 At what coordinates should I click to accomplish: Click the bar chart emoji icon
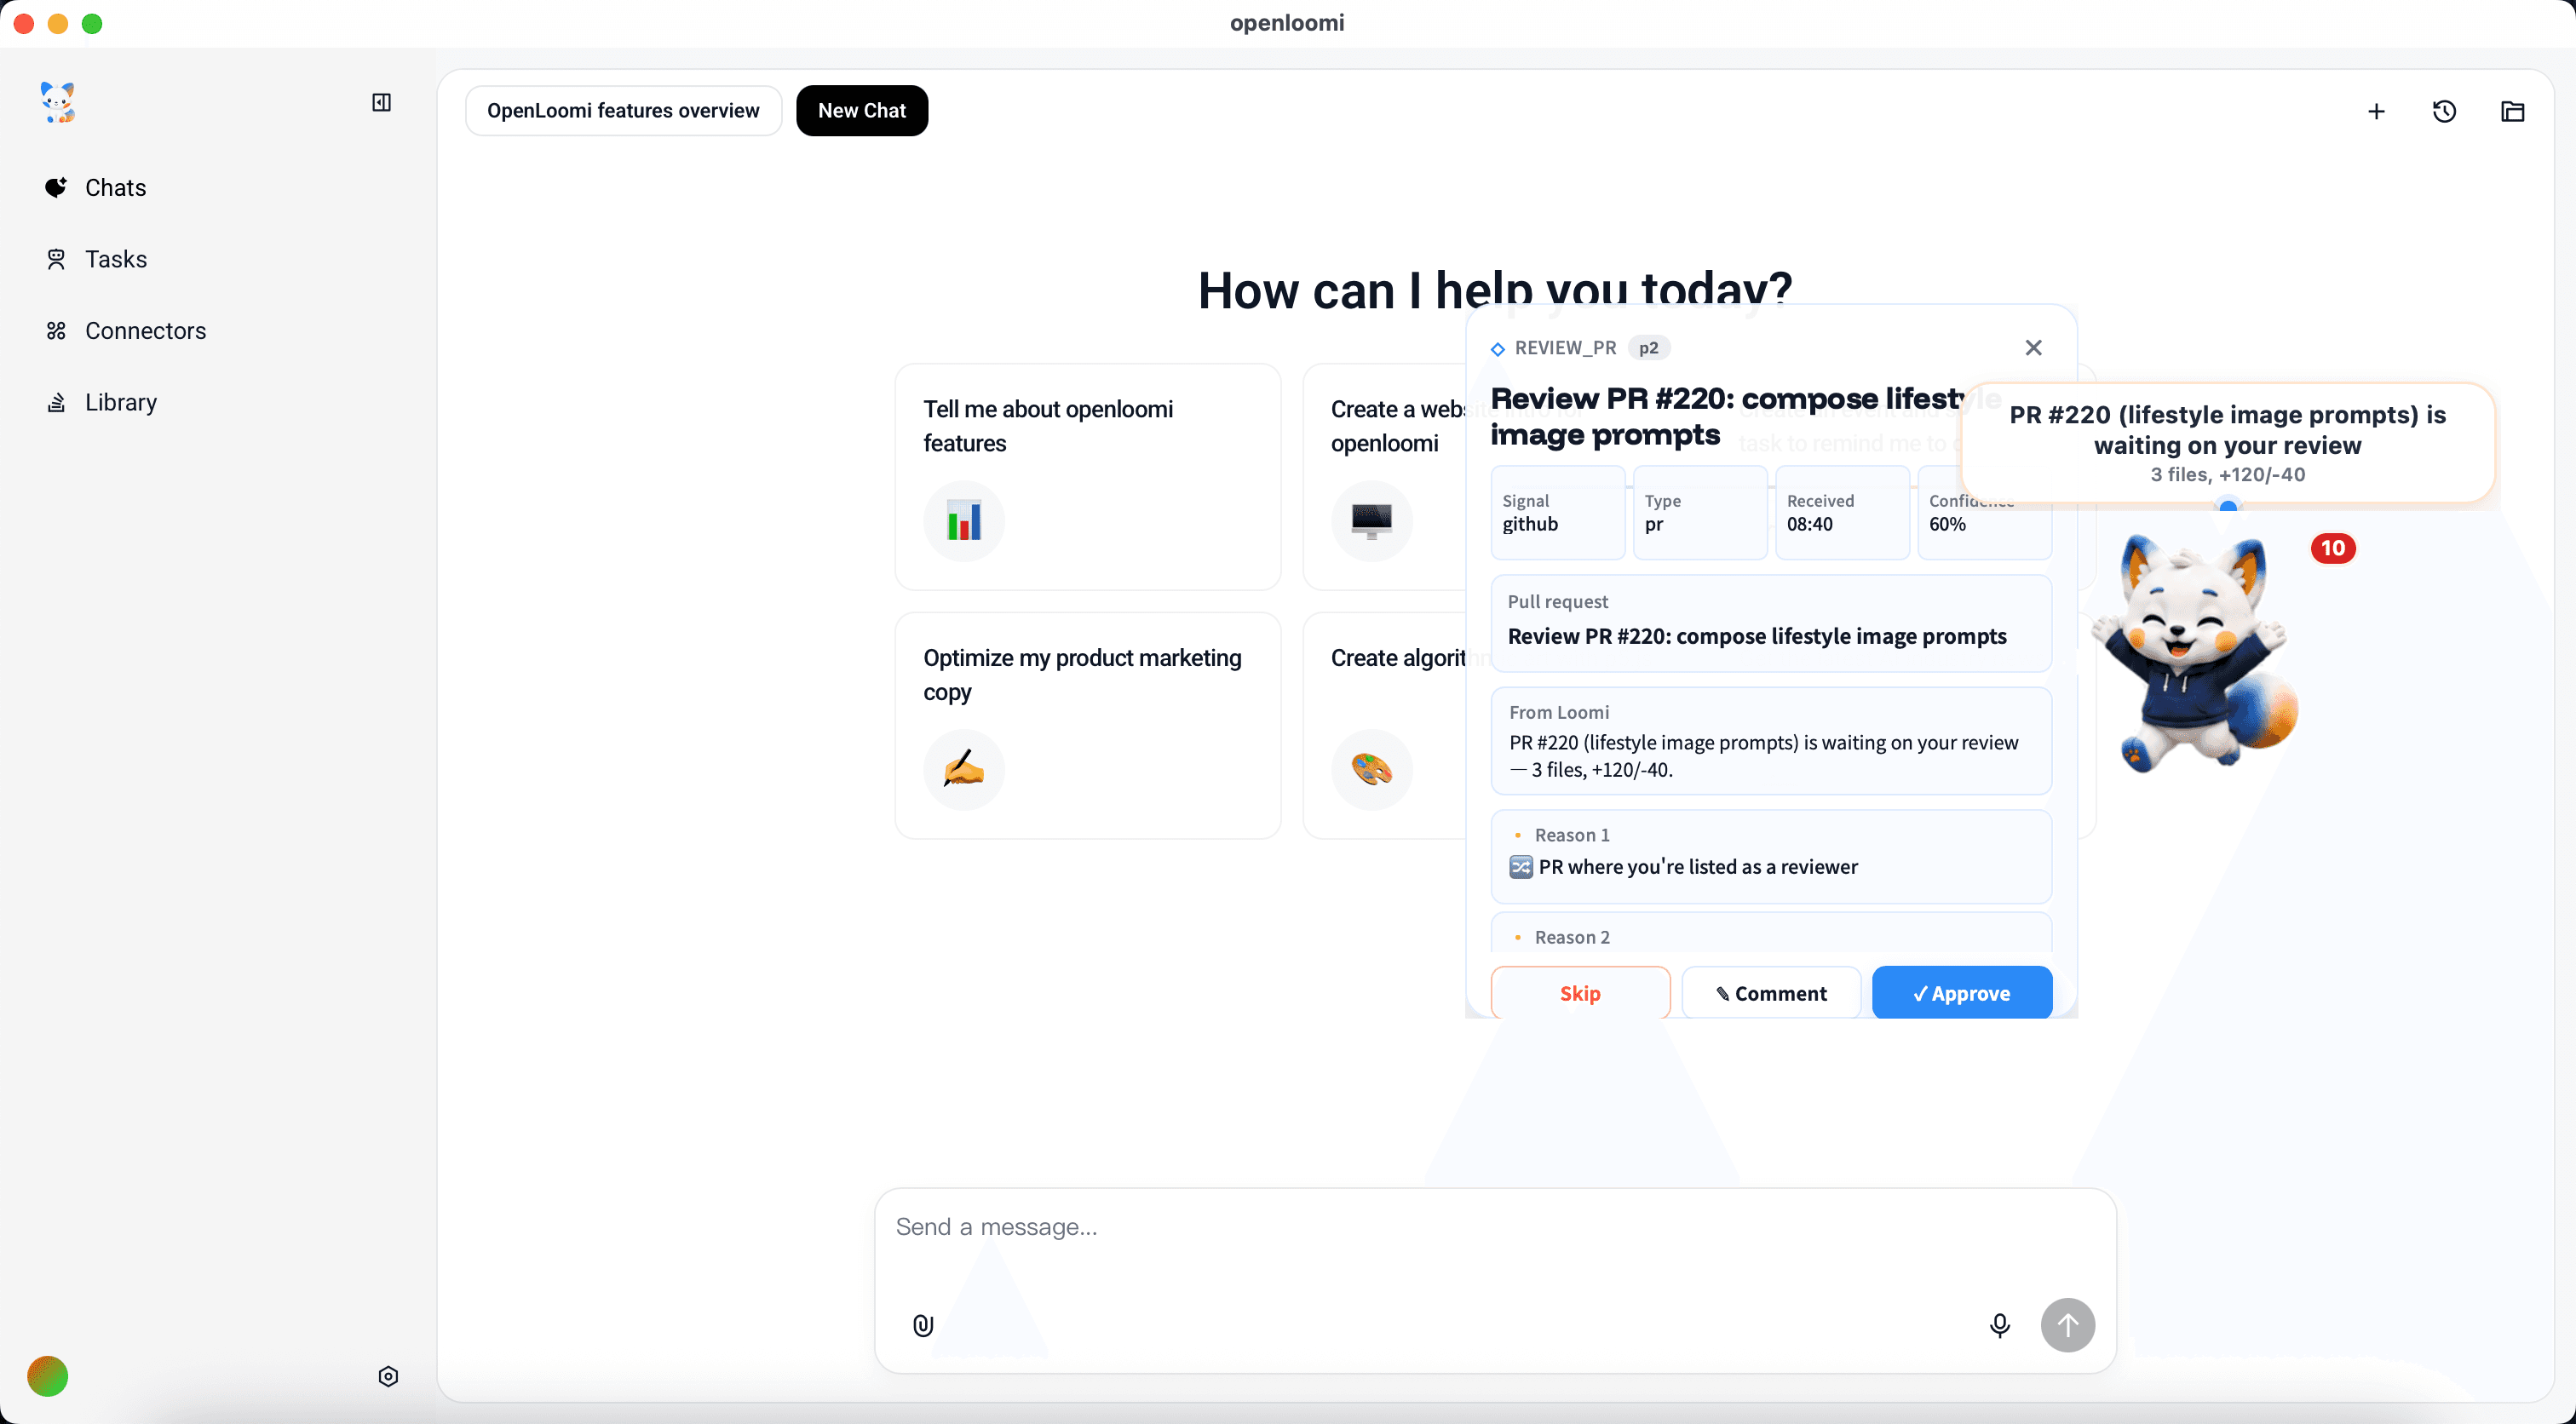964,521
